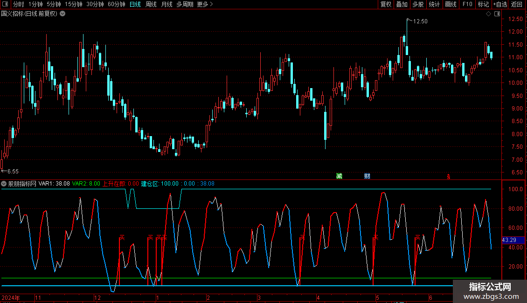Viewport: 527px width, 303px height.
Task: Switch to 月线 monthly chart
Action: coord(166,4)
